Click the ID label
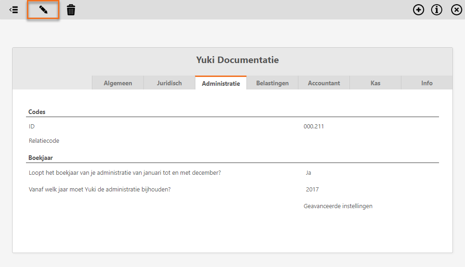 click(32, 126)
